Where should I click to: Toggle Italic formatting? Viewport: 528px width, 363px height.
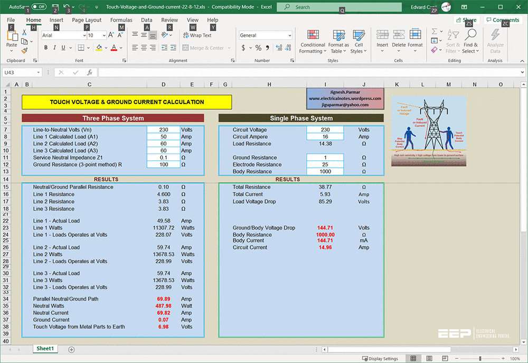[54, 48]
